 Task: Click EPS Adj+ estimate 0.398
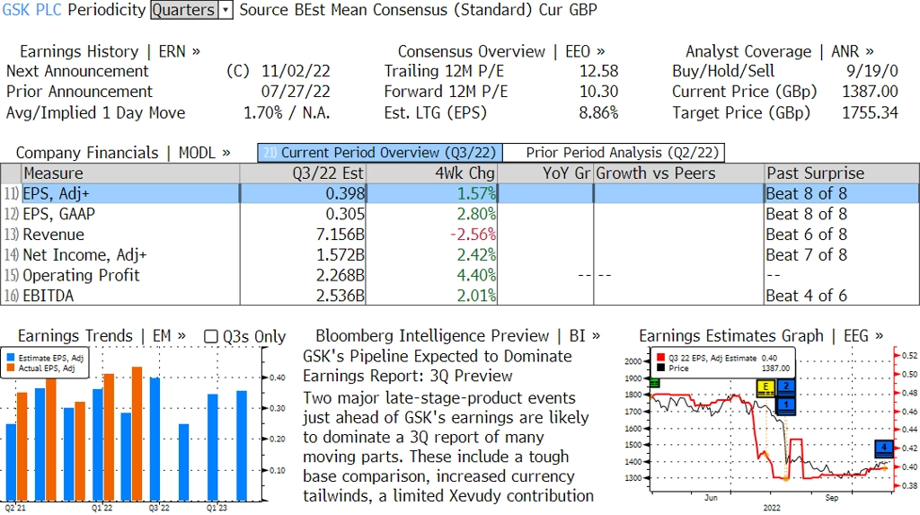[346, 194]
